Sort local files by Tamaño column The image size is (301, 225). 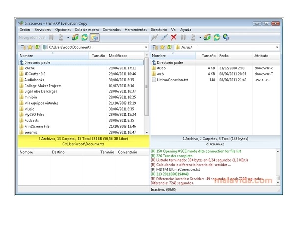(98, 56)
